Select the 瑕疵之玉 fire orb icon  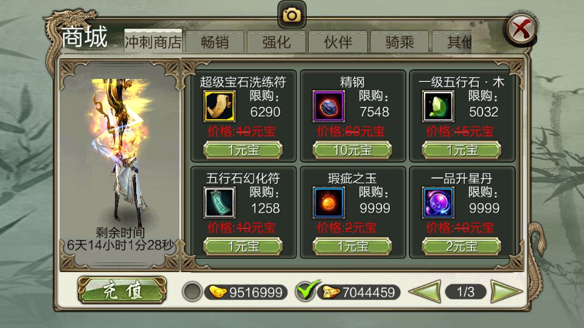point(328,203)
